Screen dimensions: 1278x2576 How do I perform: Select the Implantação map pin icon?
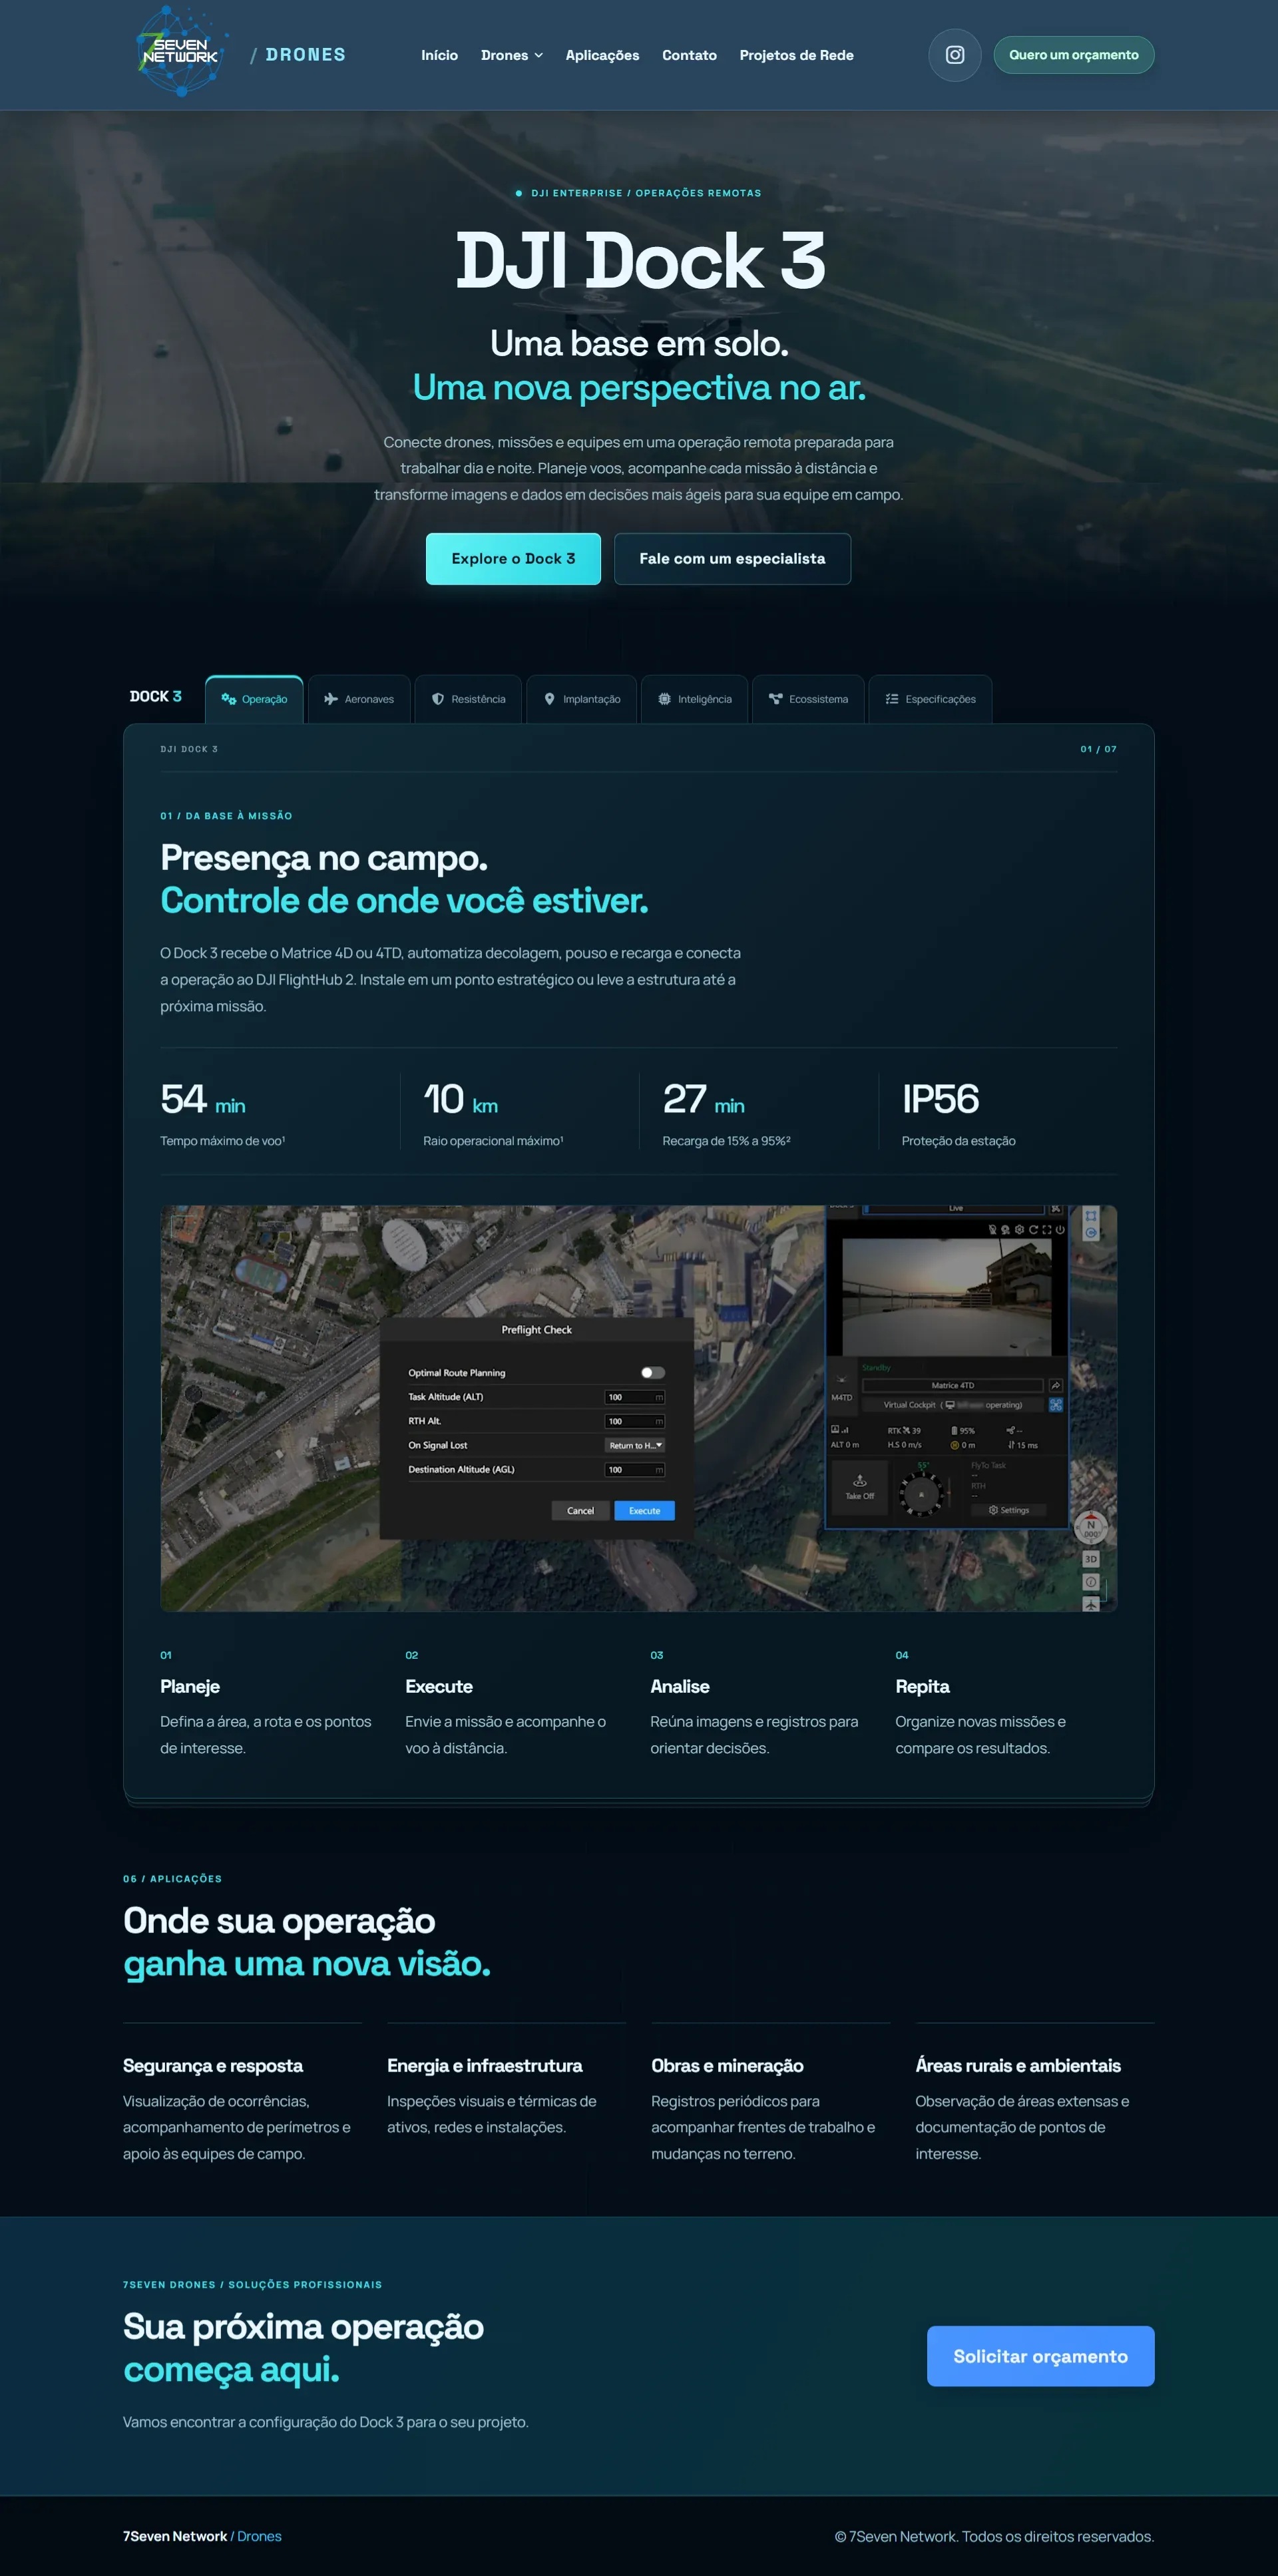[549, 699]
